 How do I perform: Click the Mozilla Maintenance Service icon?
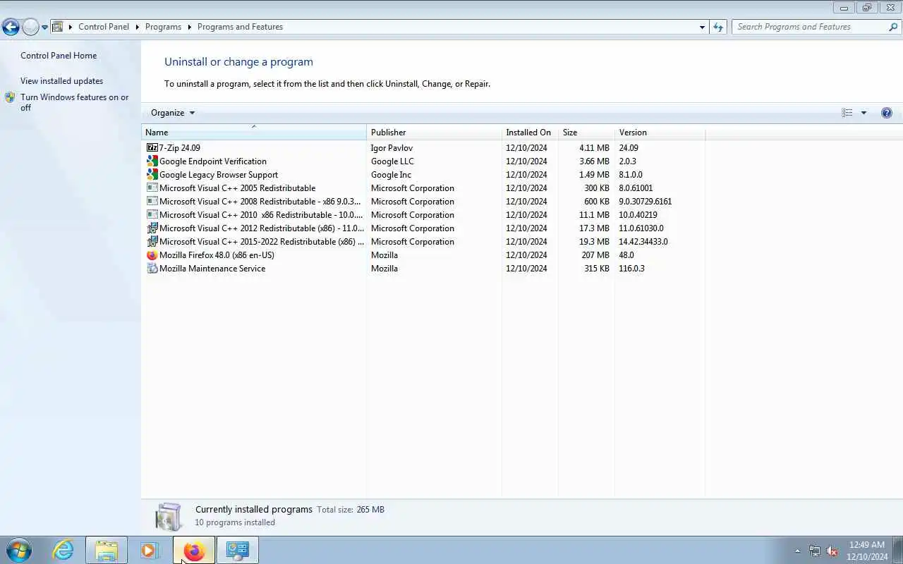click(152, 269)
